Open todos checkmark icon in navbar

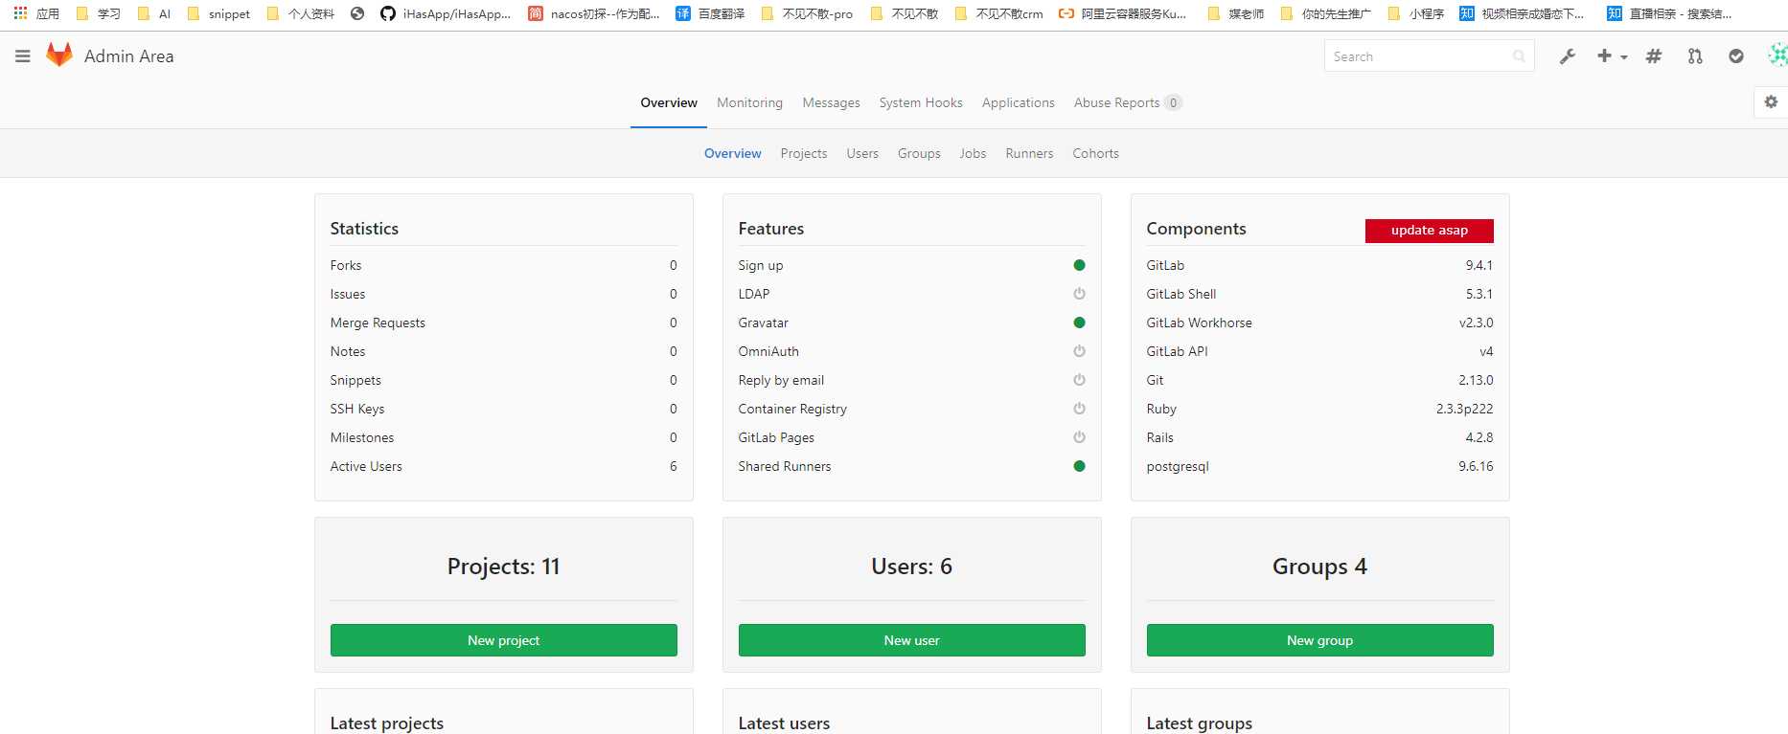1736,56
